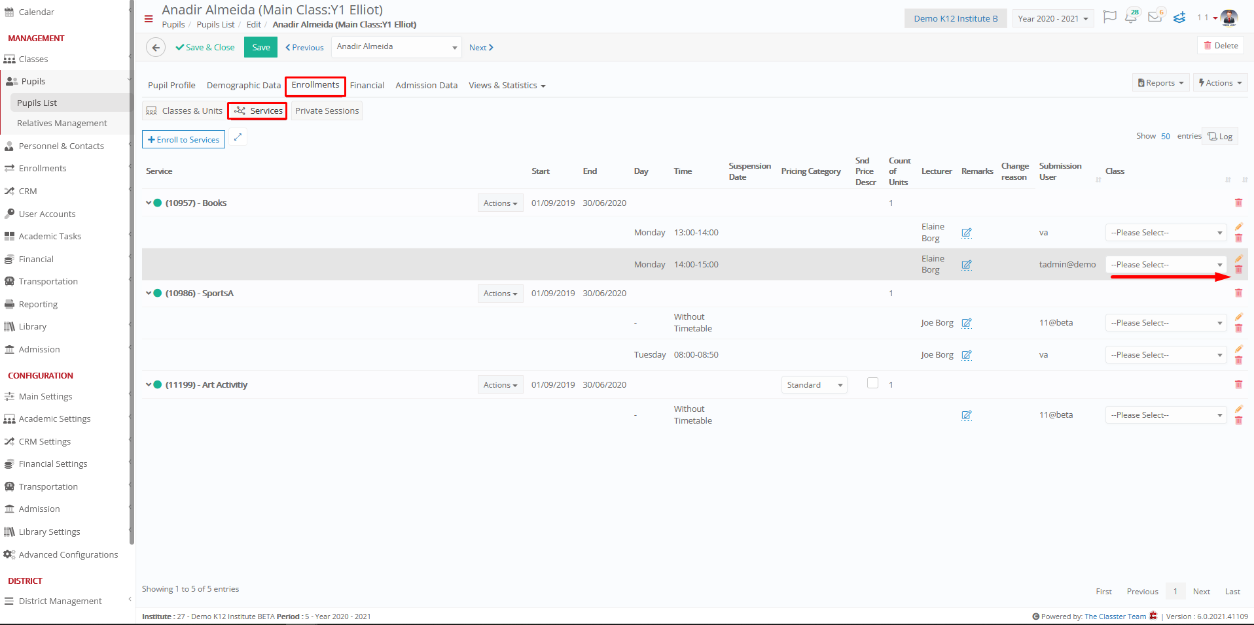Click the show entries count 50

pyautogui.click(x=1165, y=136)
